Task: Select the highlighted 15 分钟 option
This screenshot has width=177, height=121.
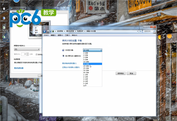Action: tap(93, 64)
